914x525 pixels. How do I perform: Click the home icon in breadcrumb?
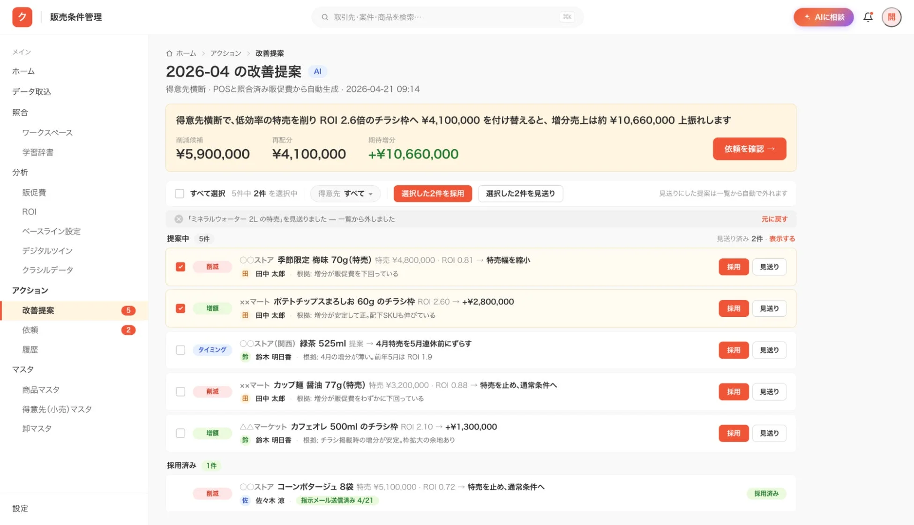tap(169, 53)
